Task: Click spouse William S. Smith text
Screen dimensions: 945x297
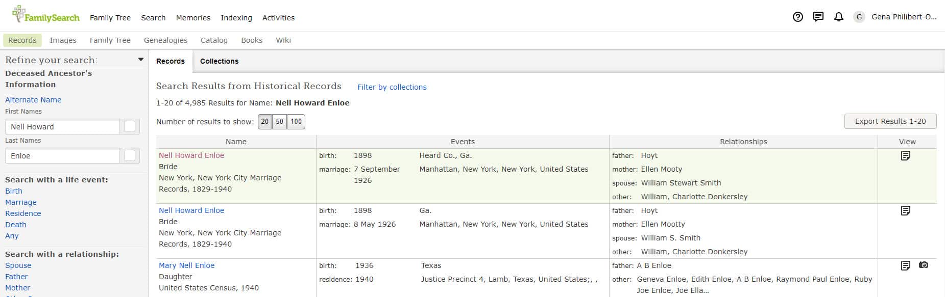Action: point(671,238)
